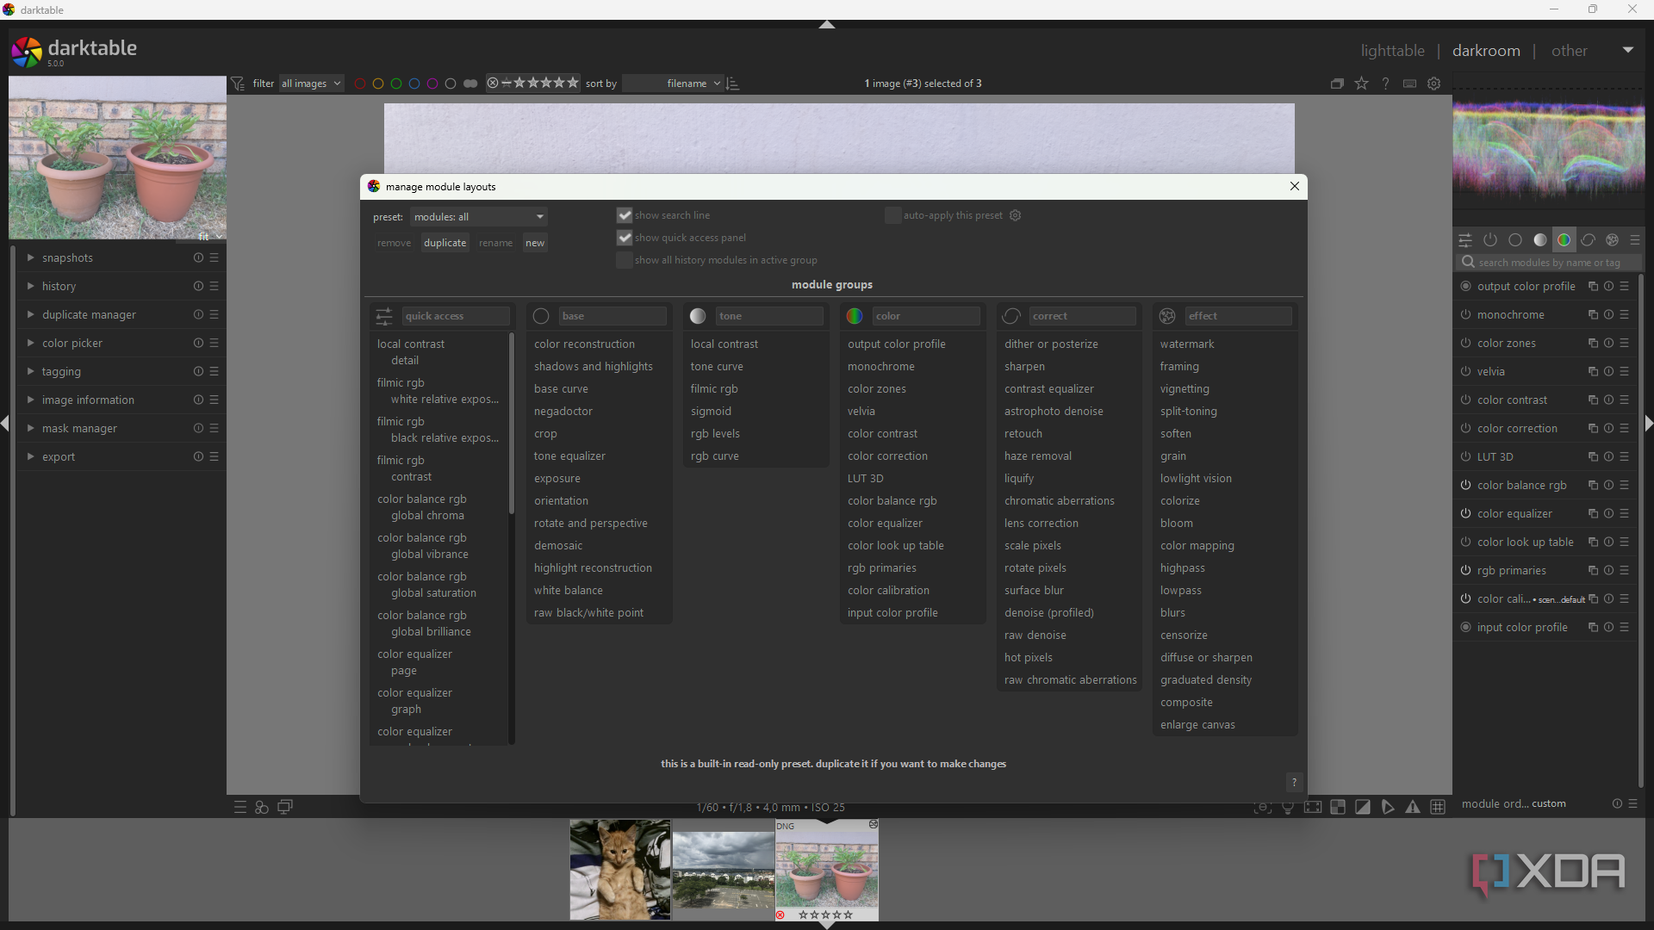Click new preset button
The image size is (1654, 930).
coord(535,243)
